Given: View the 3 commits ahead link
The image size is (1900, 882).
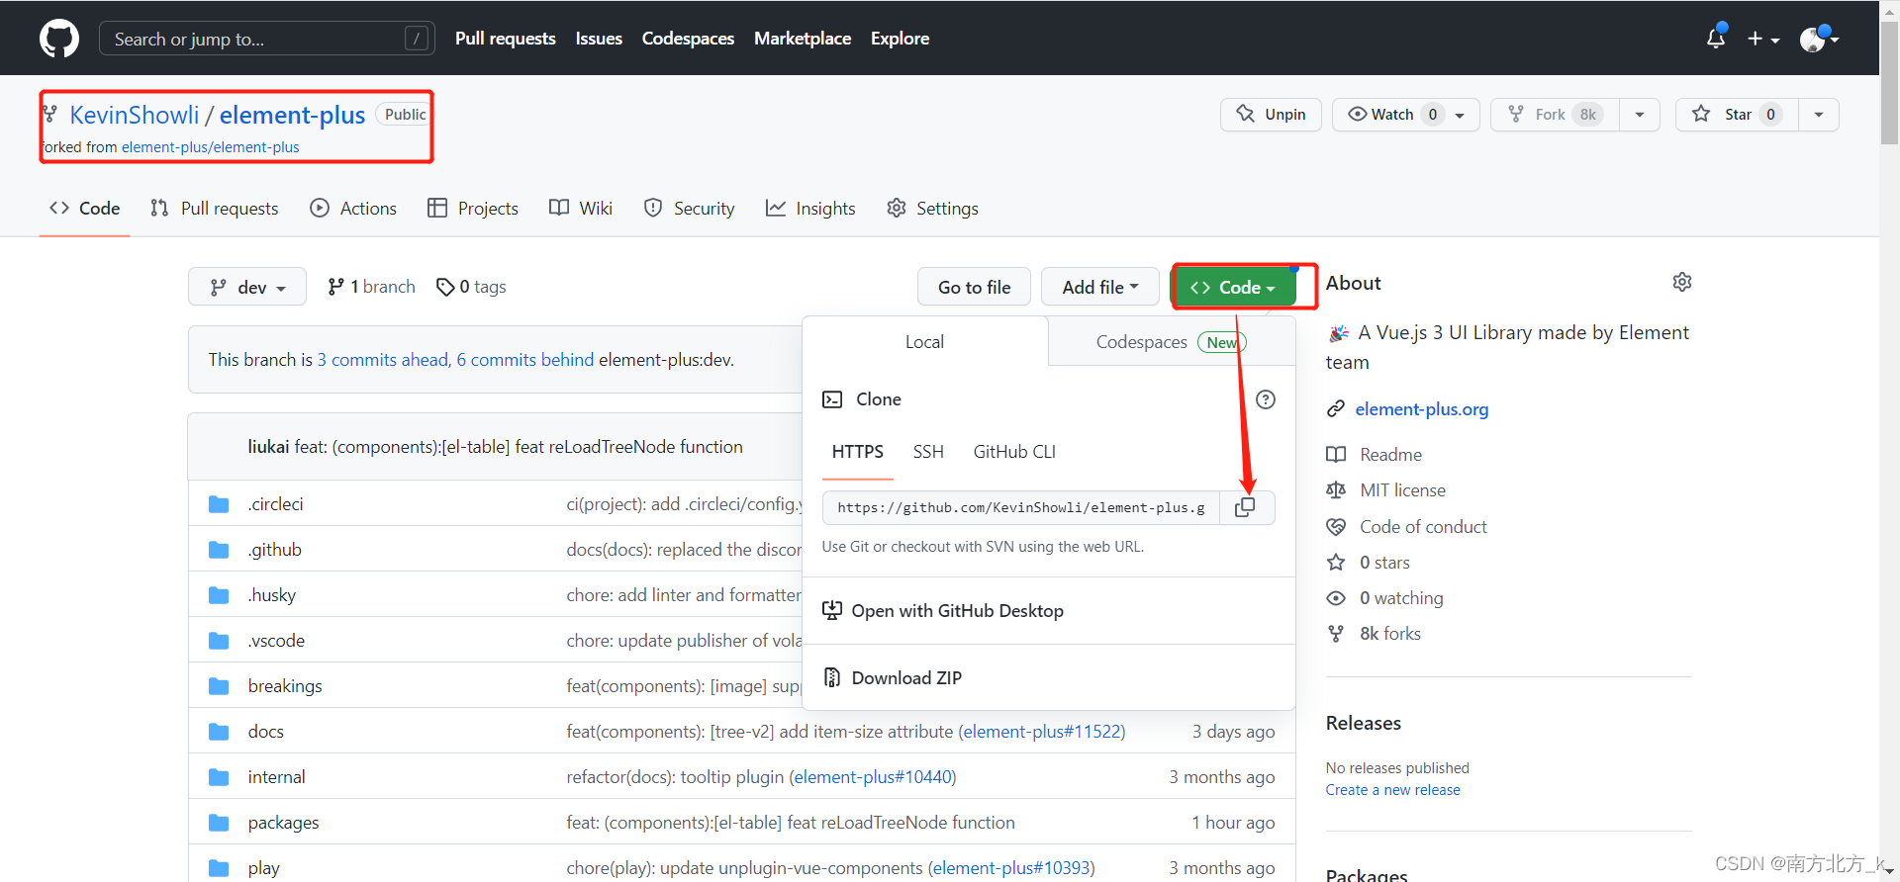Looking at the screenshot, I should [x=384, y=360].
